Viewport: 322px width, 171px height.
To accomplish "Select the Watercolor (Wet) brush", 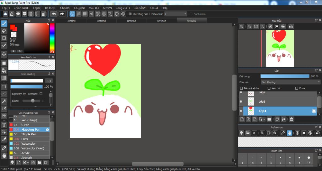I will point(29,148).
